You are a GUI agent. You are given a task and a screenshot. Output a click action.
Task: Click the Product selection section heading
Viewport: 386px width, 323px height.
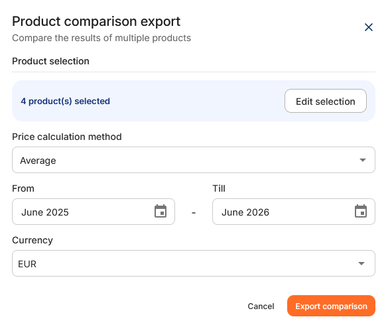[x=50, y=61]
